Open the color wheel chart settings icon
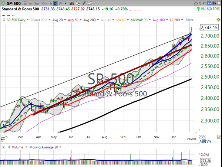Viewport: 222px width, 167px height. (x=218, y=20)
